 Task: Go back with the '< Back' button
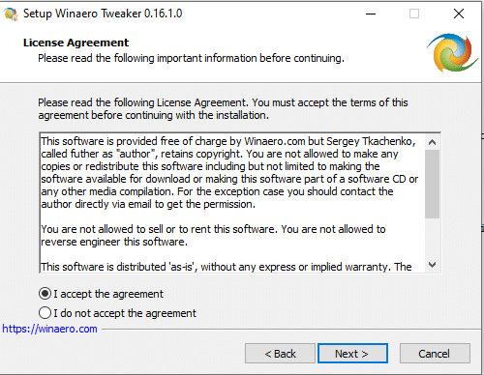(280, 354)
